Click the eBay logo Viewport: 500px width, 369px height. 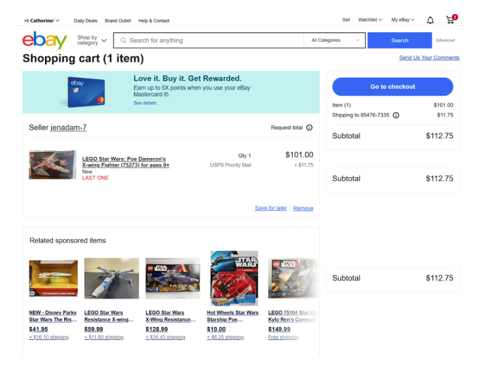pyautogui.click(x=44, y=40)
